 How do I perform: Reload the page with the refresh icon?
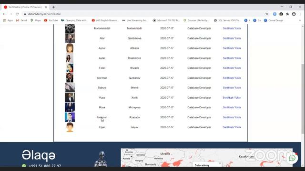click(17, 14)
